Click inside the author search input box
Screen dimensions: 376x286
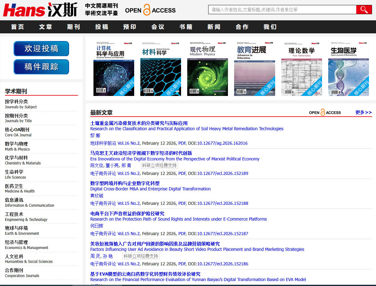pyautogui.click(x=282, y=10)
